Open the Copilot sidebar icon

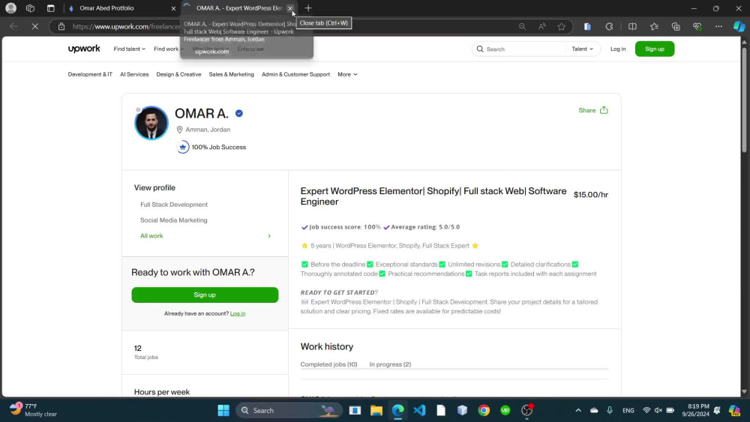point(739,27)
